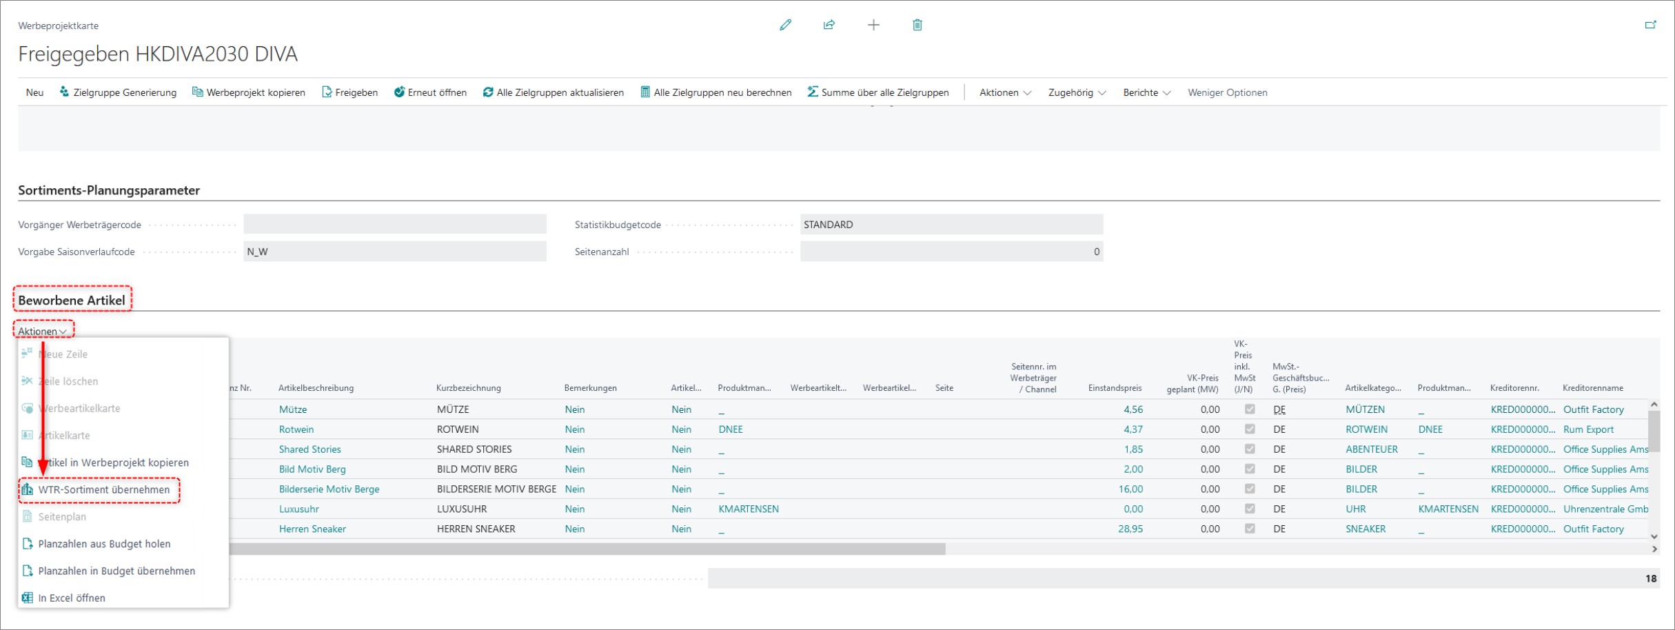Click the Vorgänger Werbeträgercode field

(394, 224)
